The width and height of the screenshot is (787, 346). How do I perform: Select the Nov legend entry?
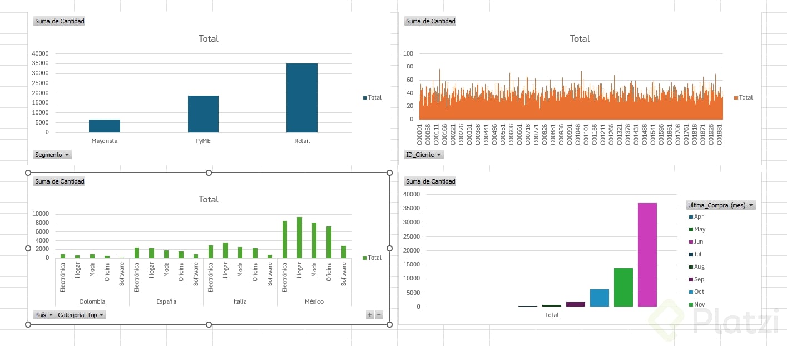pyautogui.click(x=696, y=304)
